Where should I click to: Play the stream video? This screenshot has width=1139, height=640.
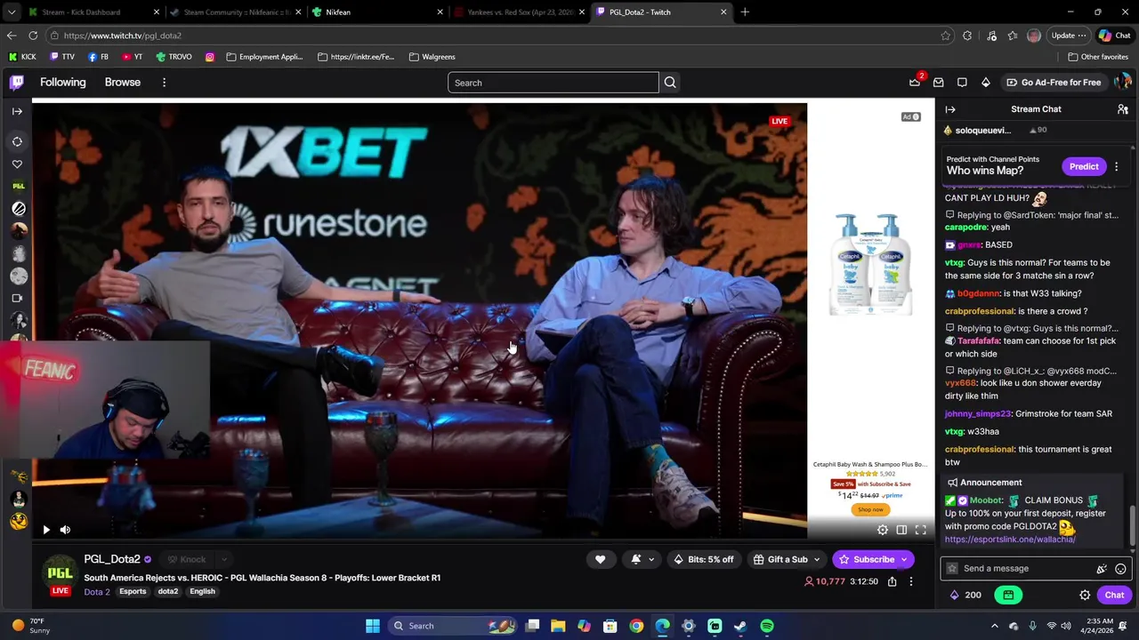pyautogui.click(x=46, y=530)
